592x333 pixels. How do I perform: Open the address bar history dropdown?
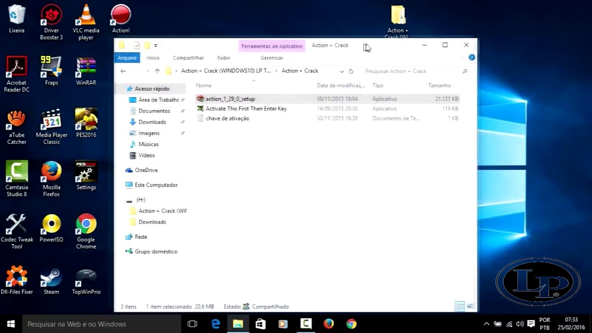pyautogui.click(x=342, y=71)
